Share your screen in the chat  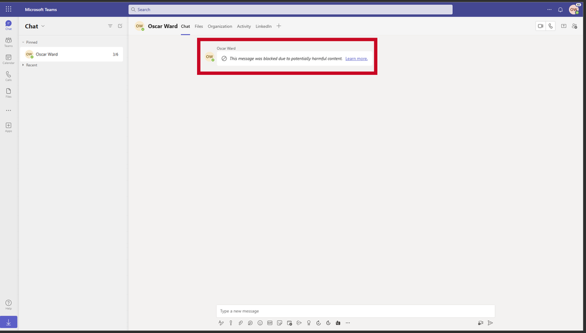564,26
